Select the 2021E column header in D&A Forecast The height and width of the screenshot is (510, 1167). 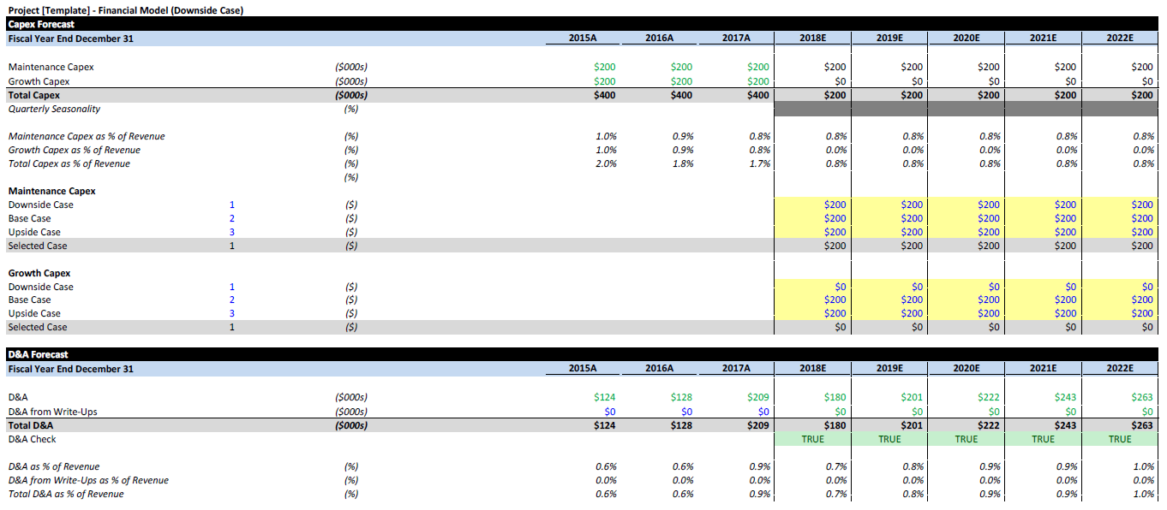pyautogui.click(x=1043, y=369)
